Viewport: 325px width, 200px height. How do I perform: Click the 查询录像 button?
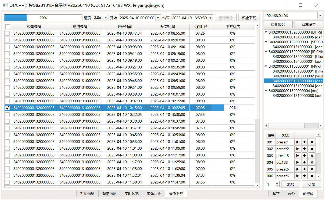(226, 18)
